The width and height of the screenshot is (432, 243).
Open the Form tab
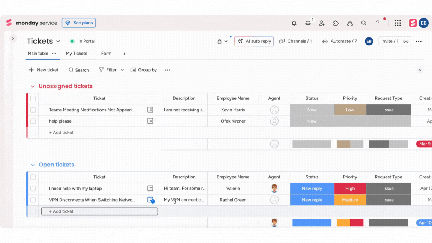(106, 54)
